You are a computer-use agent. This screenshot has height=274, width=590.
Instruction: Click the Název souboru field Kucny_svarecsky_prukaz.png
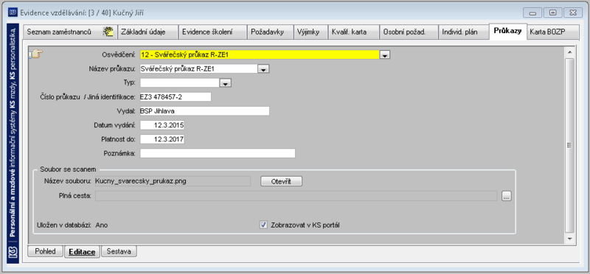[x=173, y=180]
